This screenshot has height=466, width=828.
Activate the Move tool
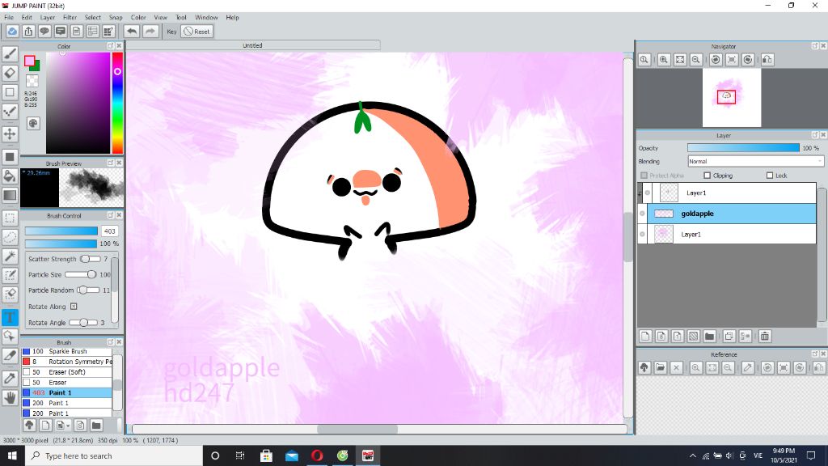[x=10, y=133]
